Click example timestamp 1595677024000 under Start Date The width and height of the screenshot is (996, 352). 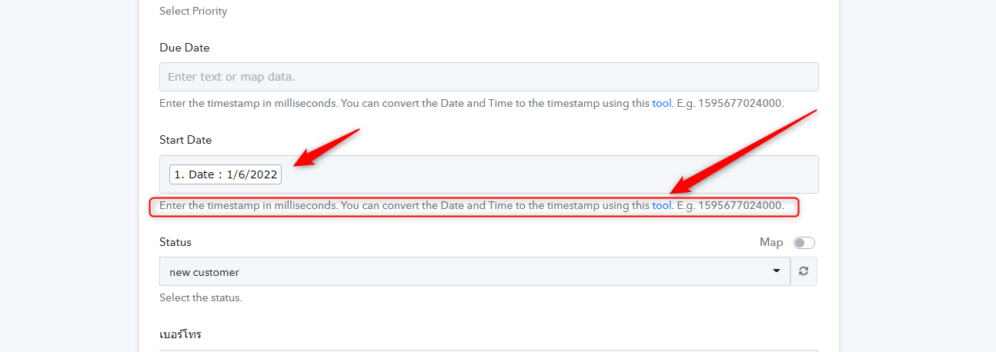740,206
